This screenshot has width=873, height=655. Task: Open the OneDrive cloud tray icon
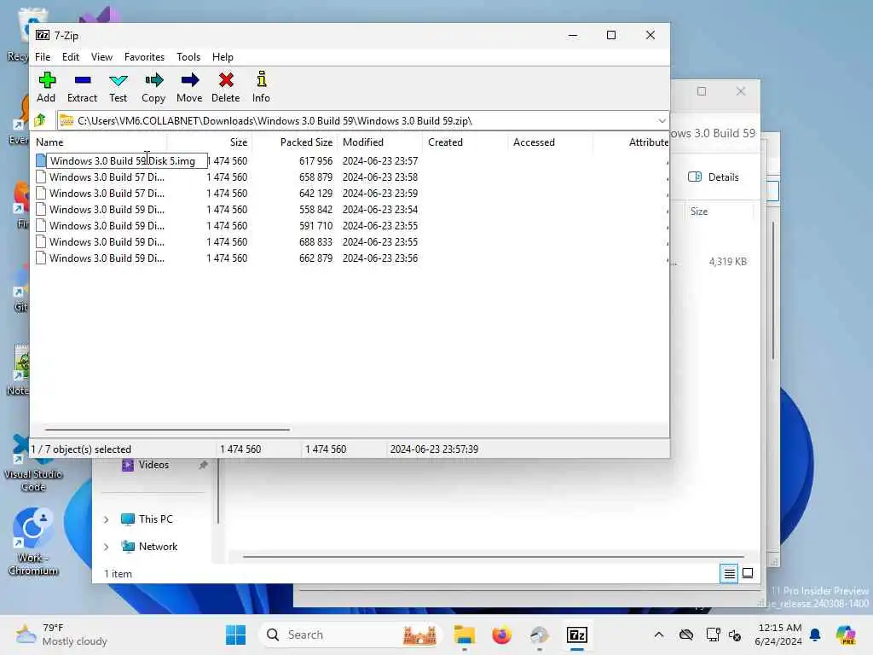coord(686,635)
